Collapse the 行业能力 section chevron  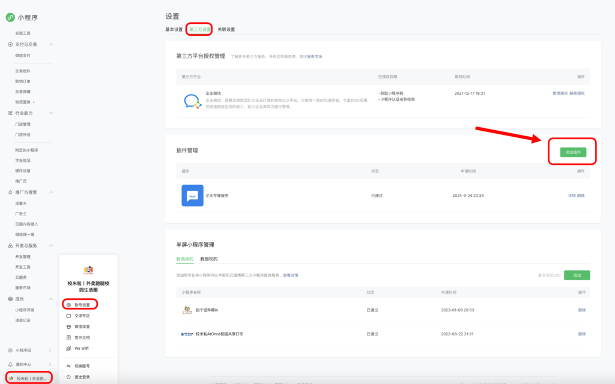coord(51,113)
